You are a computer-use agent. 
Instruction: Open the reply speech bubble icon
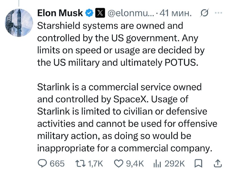click(x=42, y=164)
